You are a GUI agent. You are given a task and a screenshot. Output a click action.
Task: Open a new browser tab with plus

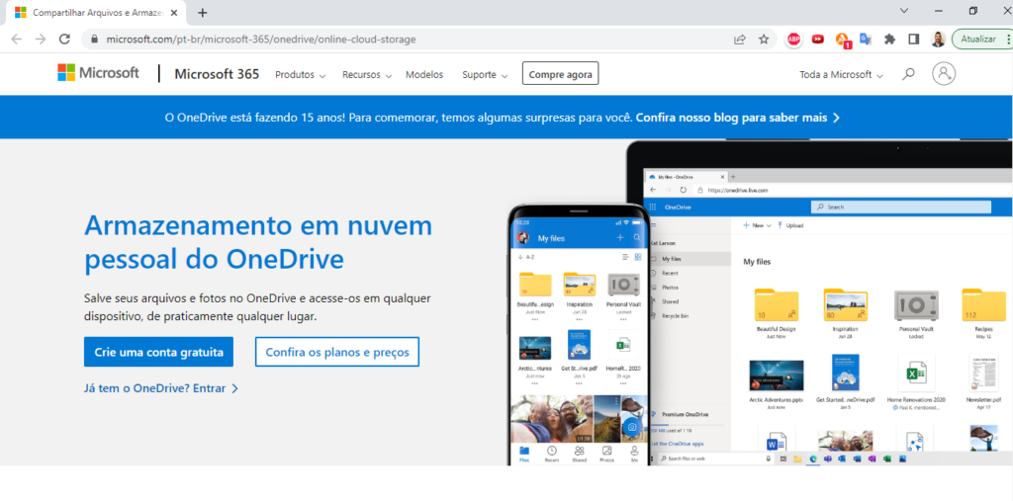pyautogui.click(x=203, y=12)
